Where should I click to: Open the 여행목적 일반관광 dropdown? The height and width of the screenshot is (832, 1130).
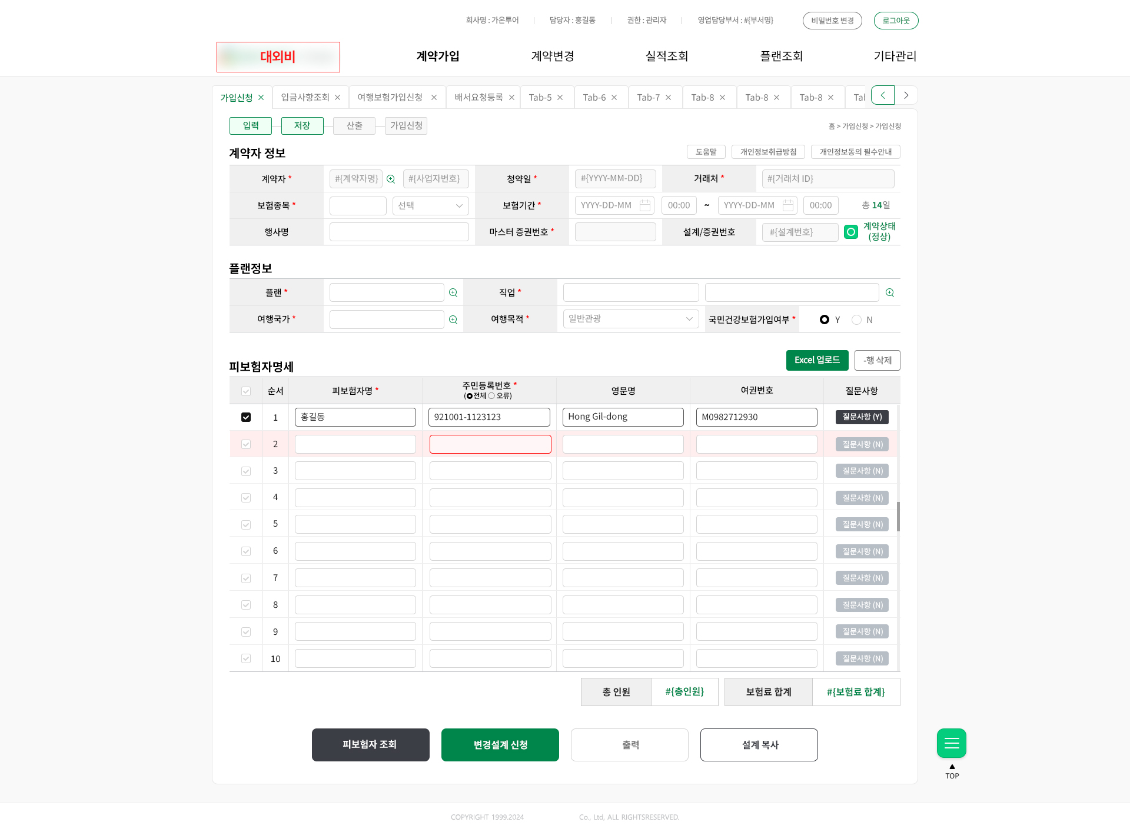[630, 319]
